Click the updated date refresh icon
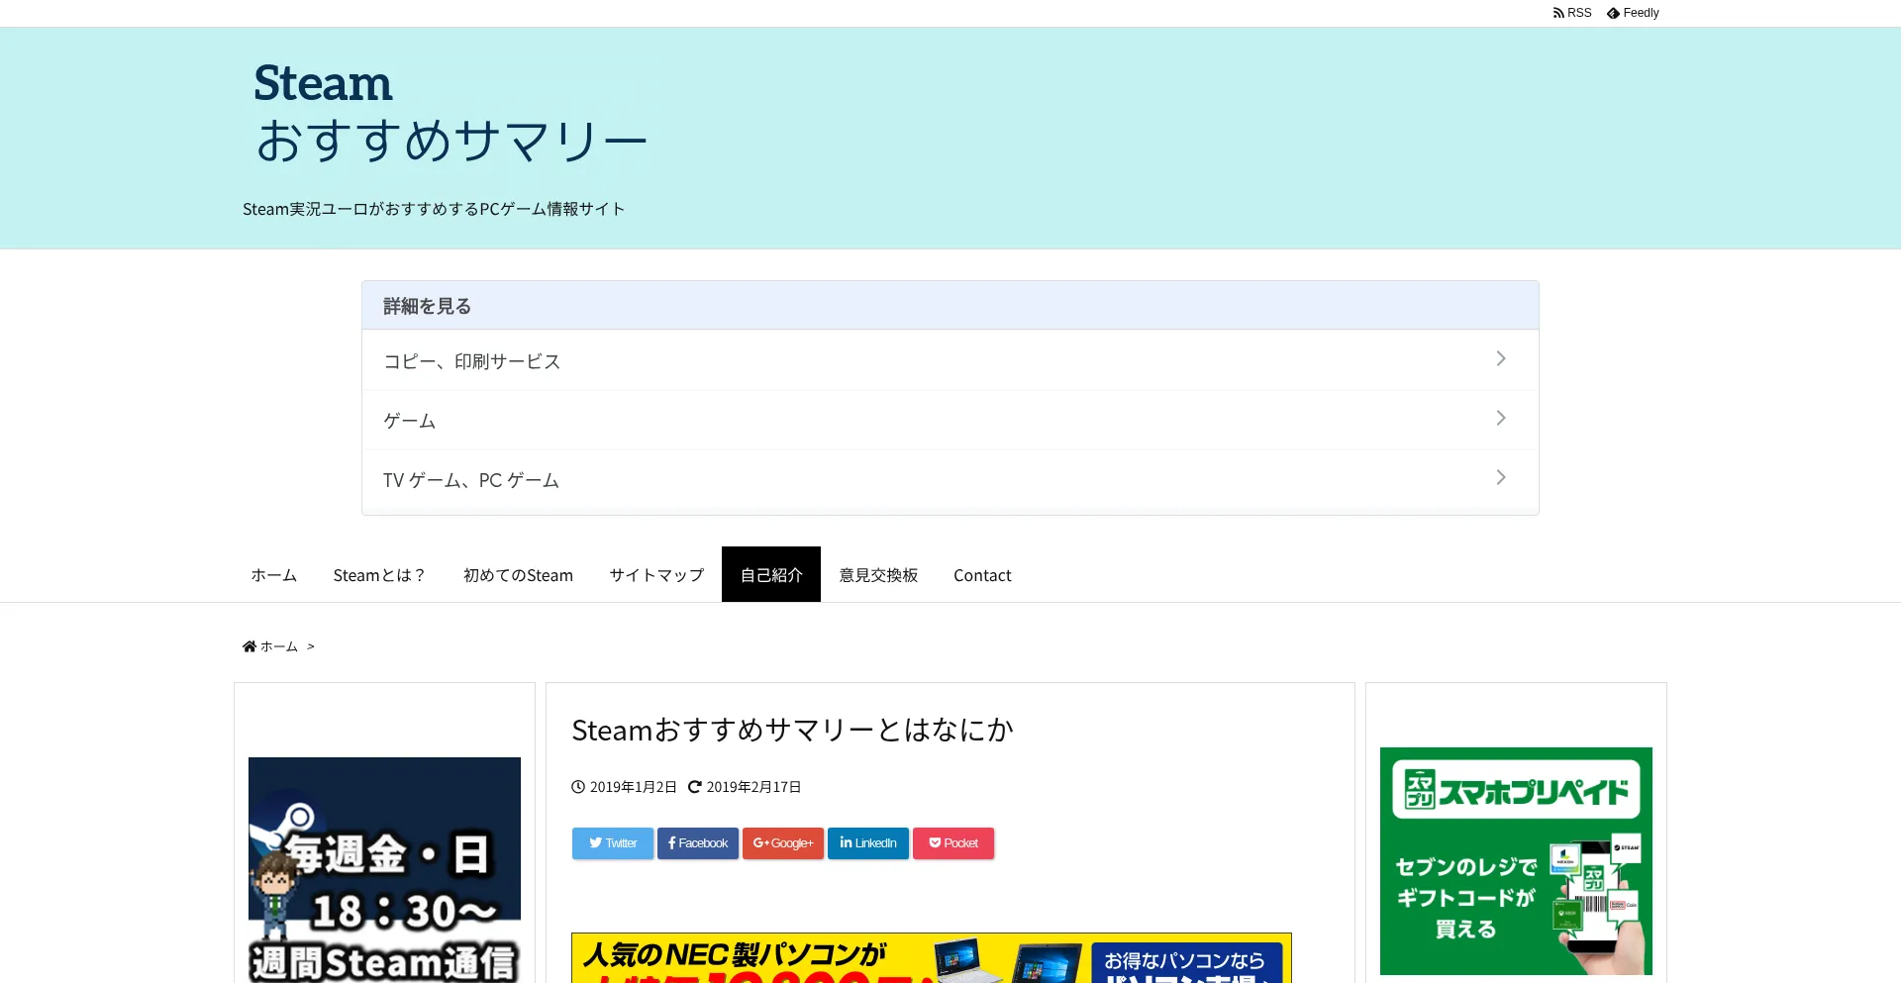 694,787
